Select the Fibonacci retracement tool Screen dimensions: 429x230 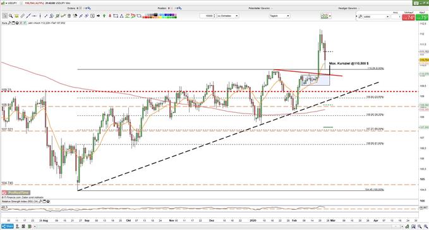pyautogui.click(x=127, y=16)
